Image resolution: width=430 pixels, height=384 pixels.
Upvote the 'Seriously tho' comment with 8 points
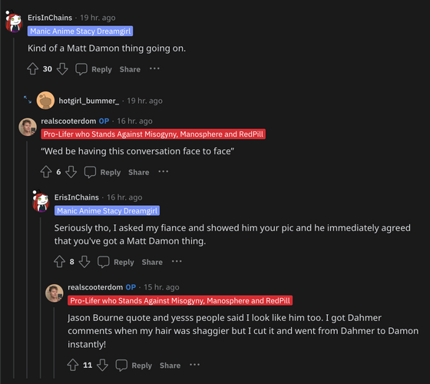tap(60, 261)
